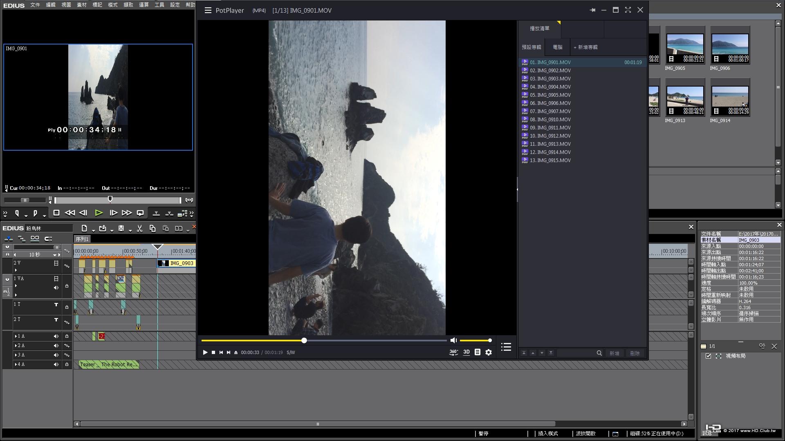Click the EDIUS play button
Image resolution: width=785 pixels, height=441 pixels.
click(99, 213)
